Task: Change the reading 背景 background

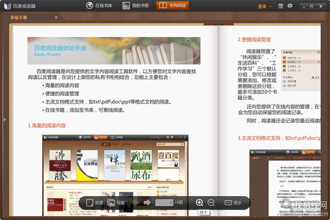Action: pos(116,203)
